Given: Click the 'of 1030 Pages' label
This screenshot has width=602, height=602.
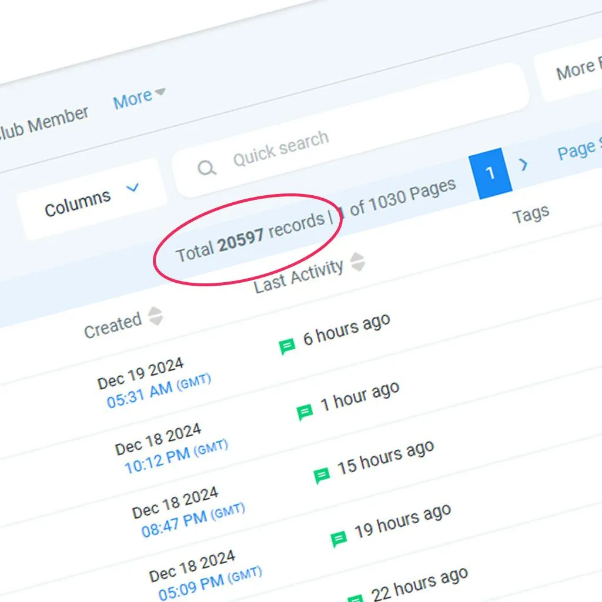Looking at the screenshot, I should tap(403, 196).
